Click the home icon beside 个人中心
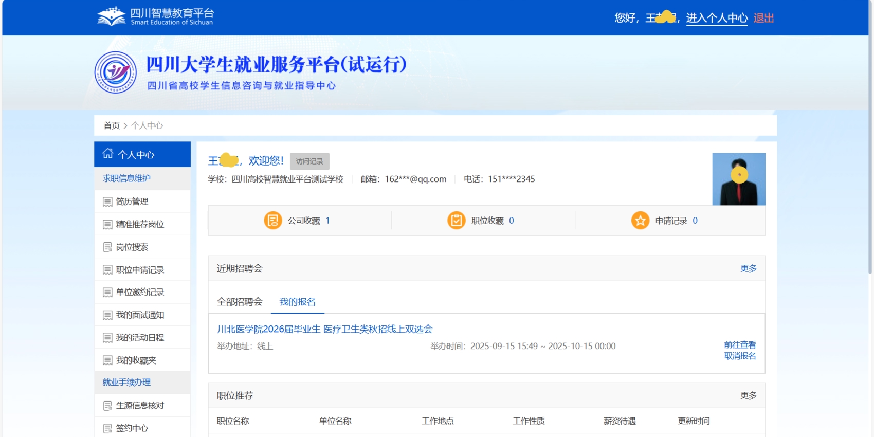The width and height of the screenshot is (874, 437). [x=108, y=154]
